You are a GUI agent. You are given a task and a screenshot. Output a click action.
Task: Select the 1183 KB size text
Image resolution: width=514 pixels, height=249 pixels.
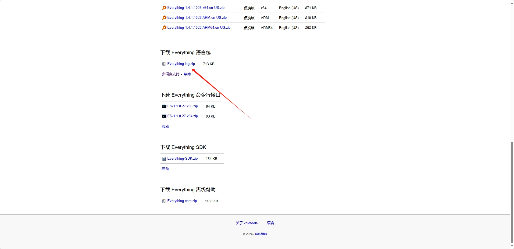[x=211, y=201]
